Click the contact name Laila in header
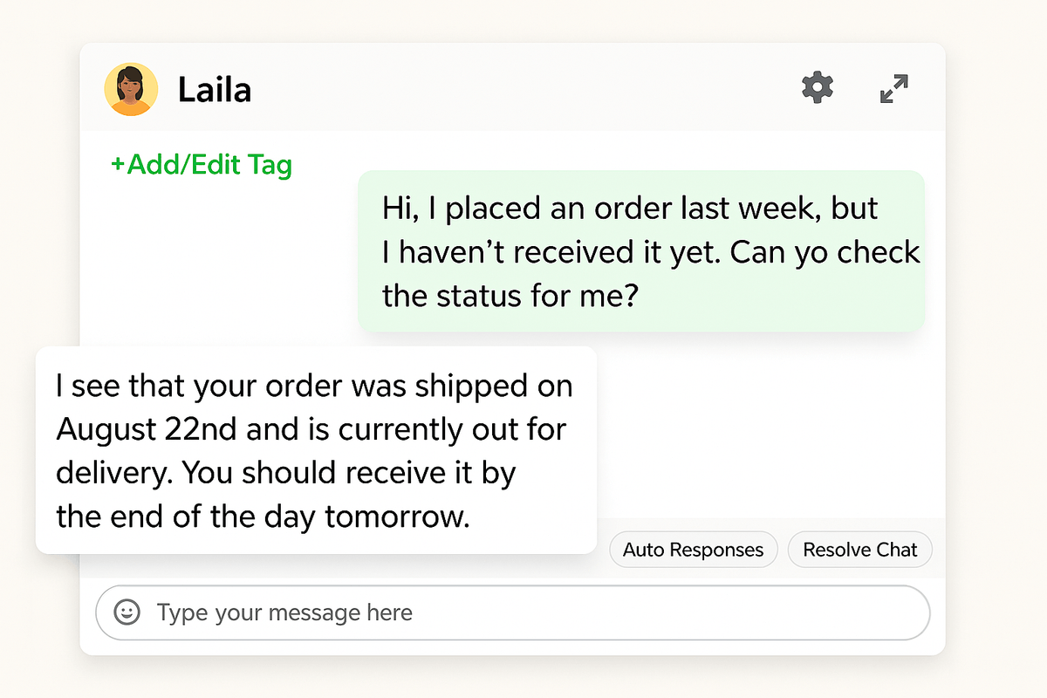 (215, 89)
